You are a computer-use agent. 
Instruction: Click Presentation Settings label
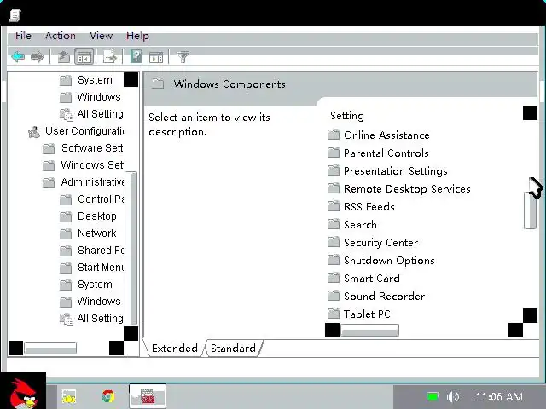click(396, 171)
